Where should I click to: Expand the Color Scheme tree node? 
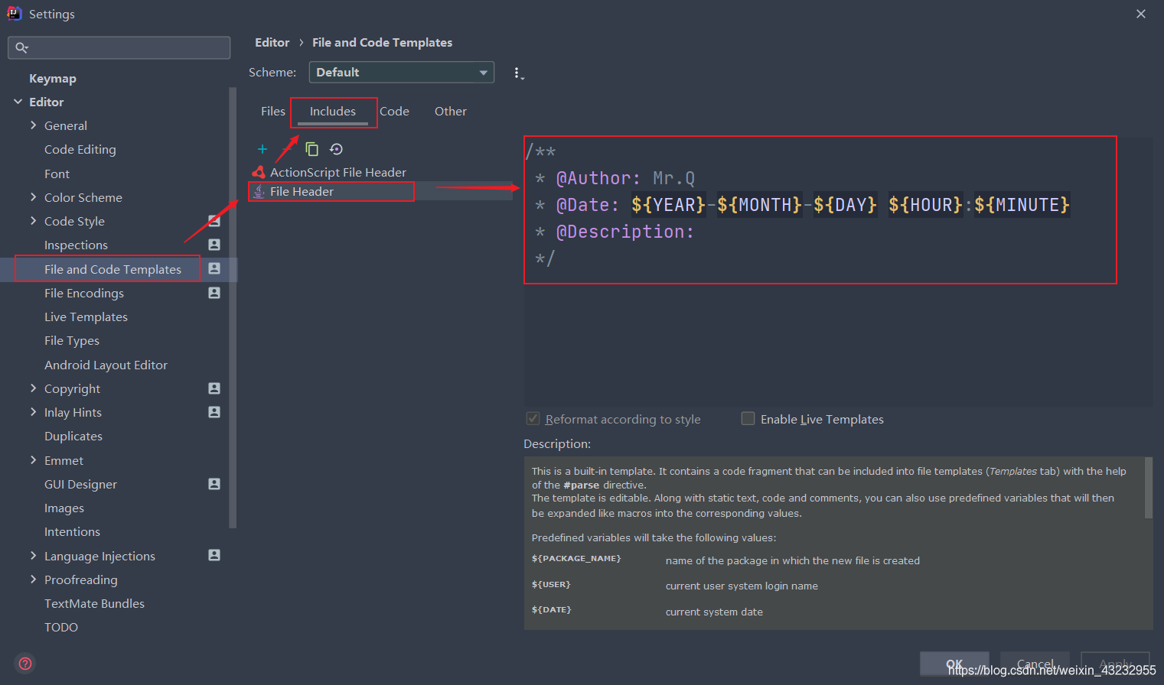(x=33, y=197)
